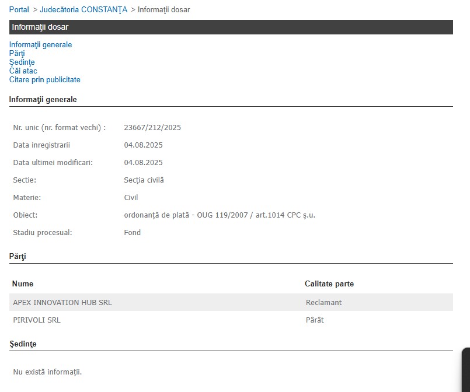Jump to the Părţi section link

17,53
